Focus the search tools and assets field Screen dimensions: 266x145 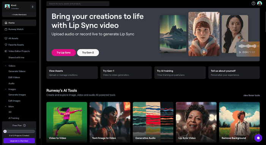tap(78, 3)
